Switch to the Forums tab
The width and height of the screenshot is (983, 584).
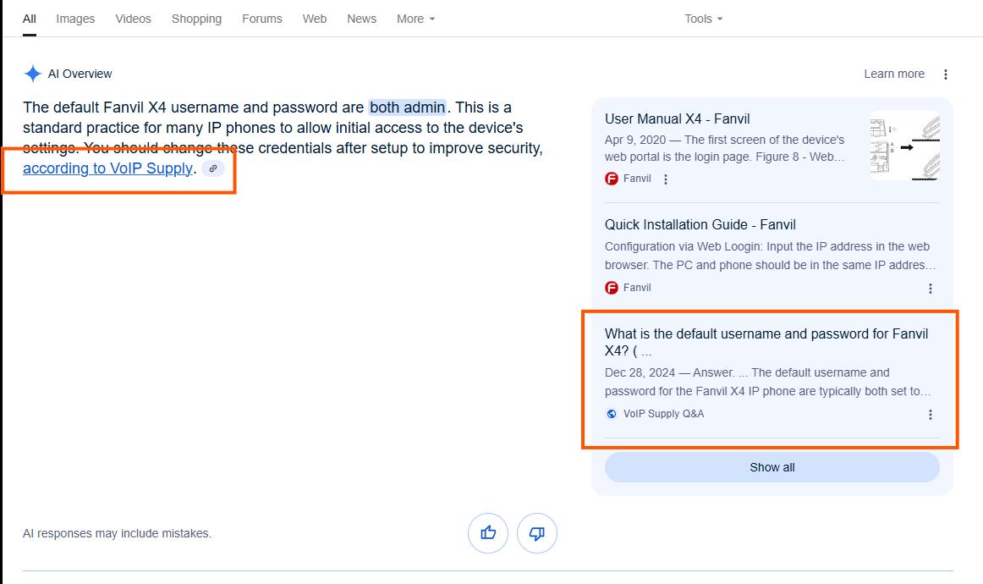pyautogui.click(x=262, y=19)
